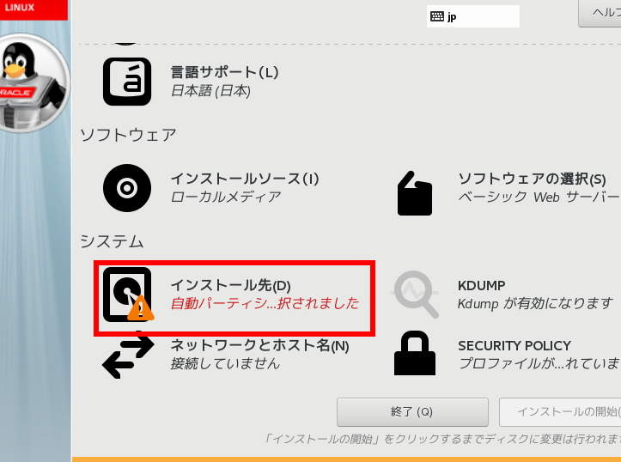Click the network arrows icon

[128, 356]
